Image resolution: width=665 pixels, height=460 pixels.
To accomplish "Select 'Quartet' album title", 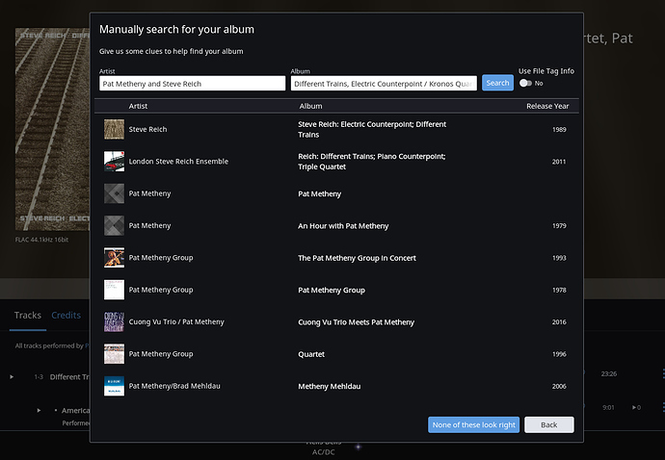I will click(311, 354).
